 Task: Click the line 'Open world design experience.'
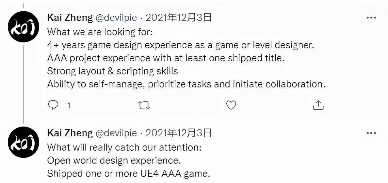pos(114,161)
